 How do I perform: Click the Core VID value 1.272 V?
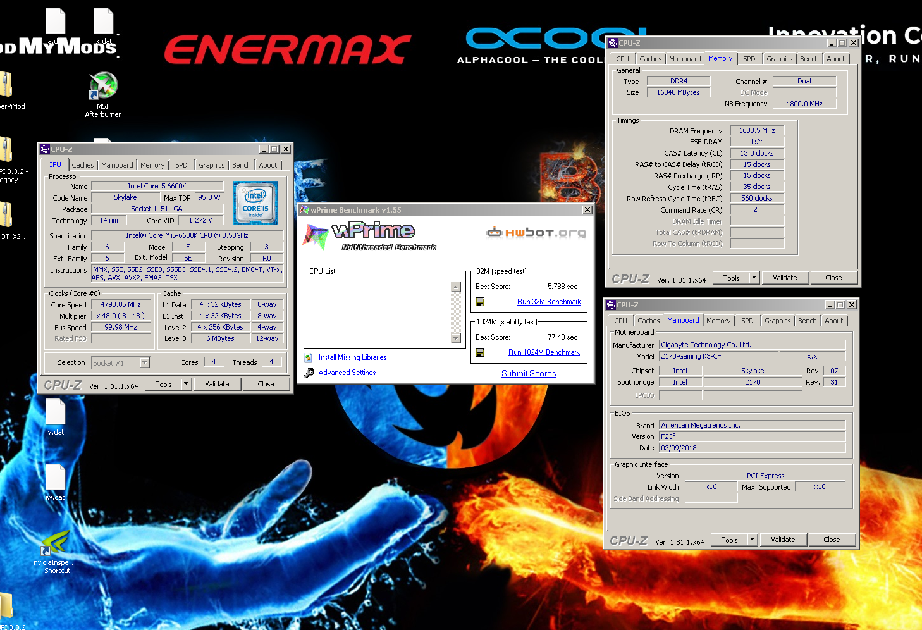[200, 220]
